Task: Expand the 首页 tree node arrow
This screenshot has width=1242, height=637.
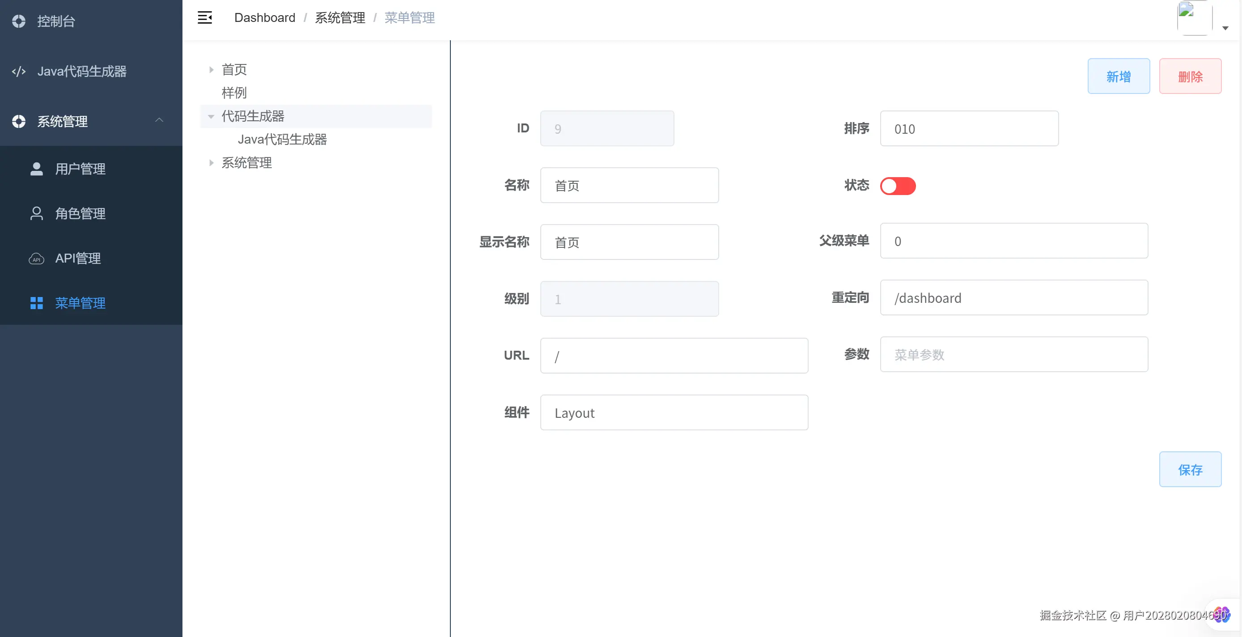Action: [211, 70]
